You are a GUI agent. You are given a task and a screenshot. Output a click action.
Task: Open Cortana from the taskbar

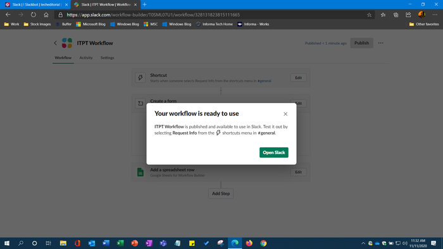click(34, 243)
